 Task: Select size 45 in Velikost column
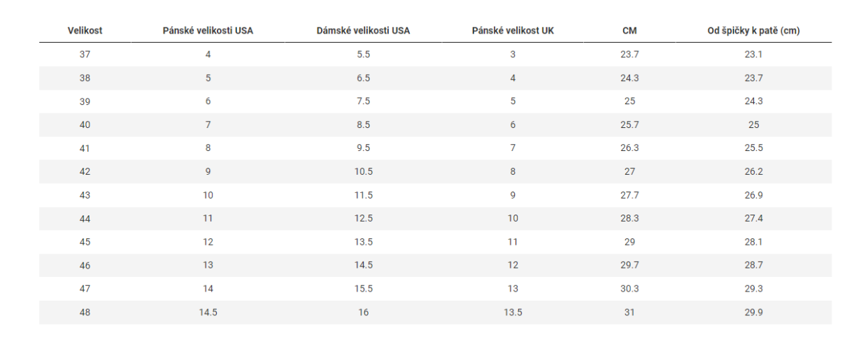(85, 242)
